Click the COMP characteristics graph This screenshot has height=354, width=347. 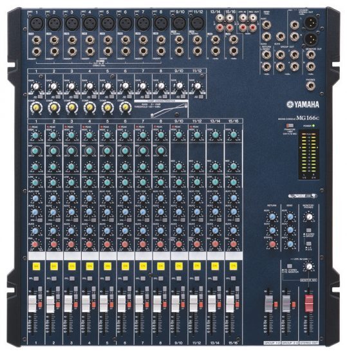169,110
